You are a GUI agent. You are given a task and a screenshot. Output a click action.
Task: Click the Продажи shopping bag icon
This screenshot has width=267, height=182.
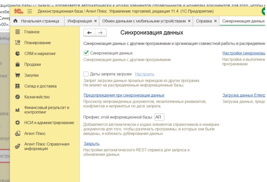point(18,64)
